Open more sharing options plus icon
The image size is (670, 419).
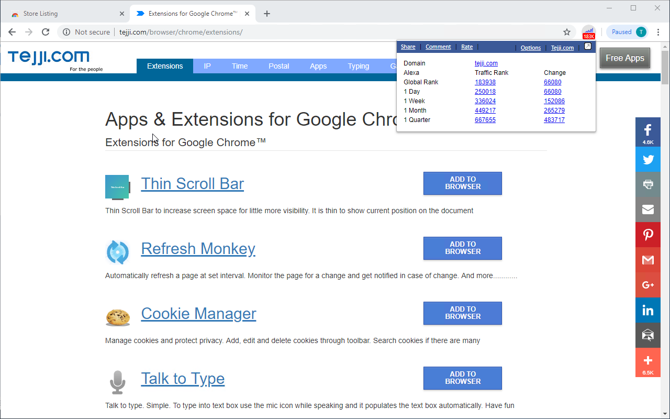click(x=648, y=362)
